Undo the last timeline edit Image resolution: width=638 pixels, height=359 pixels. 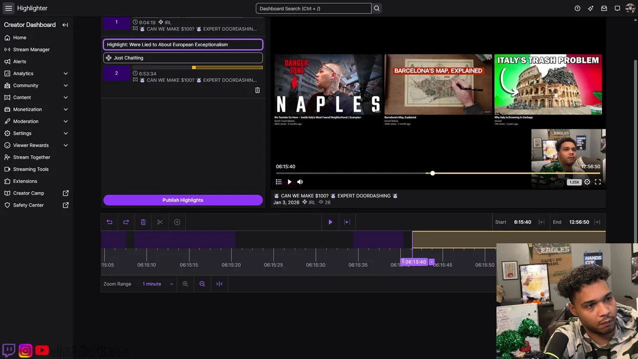(109, 222)
